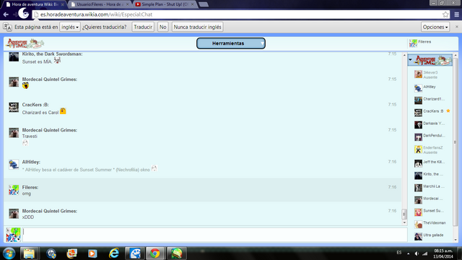Click the 'Charizard es Carol' message text

point(40,113)
